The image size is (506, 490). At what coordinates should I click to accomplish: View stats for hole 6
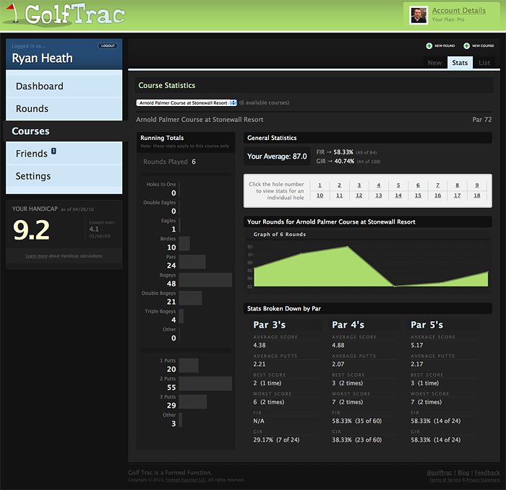(x=419, y=185)
